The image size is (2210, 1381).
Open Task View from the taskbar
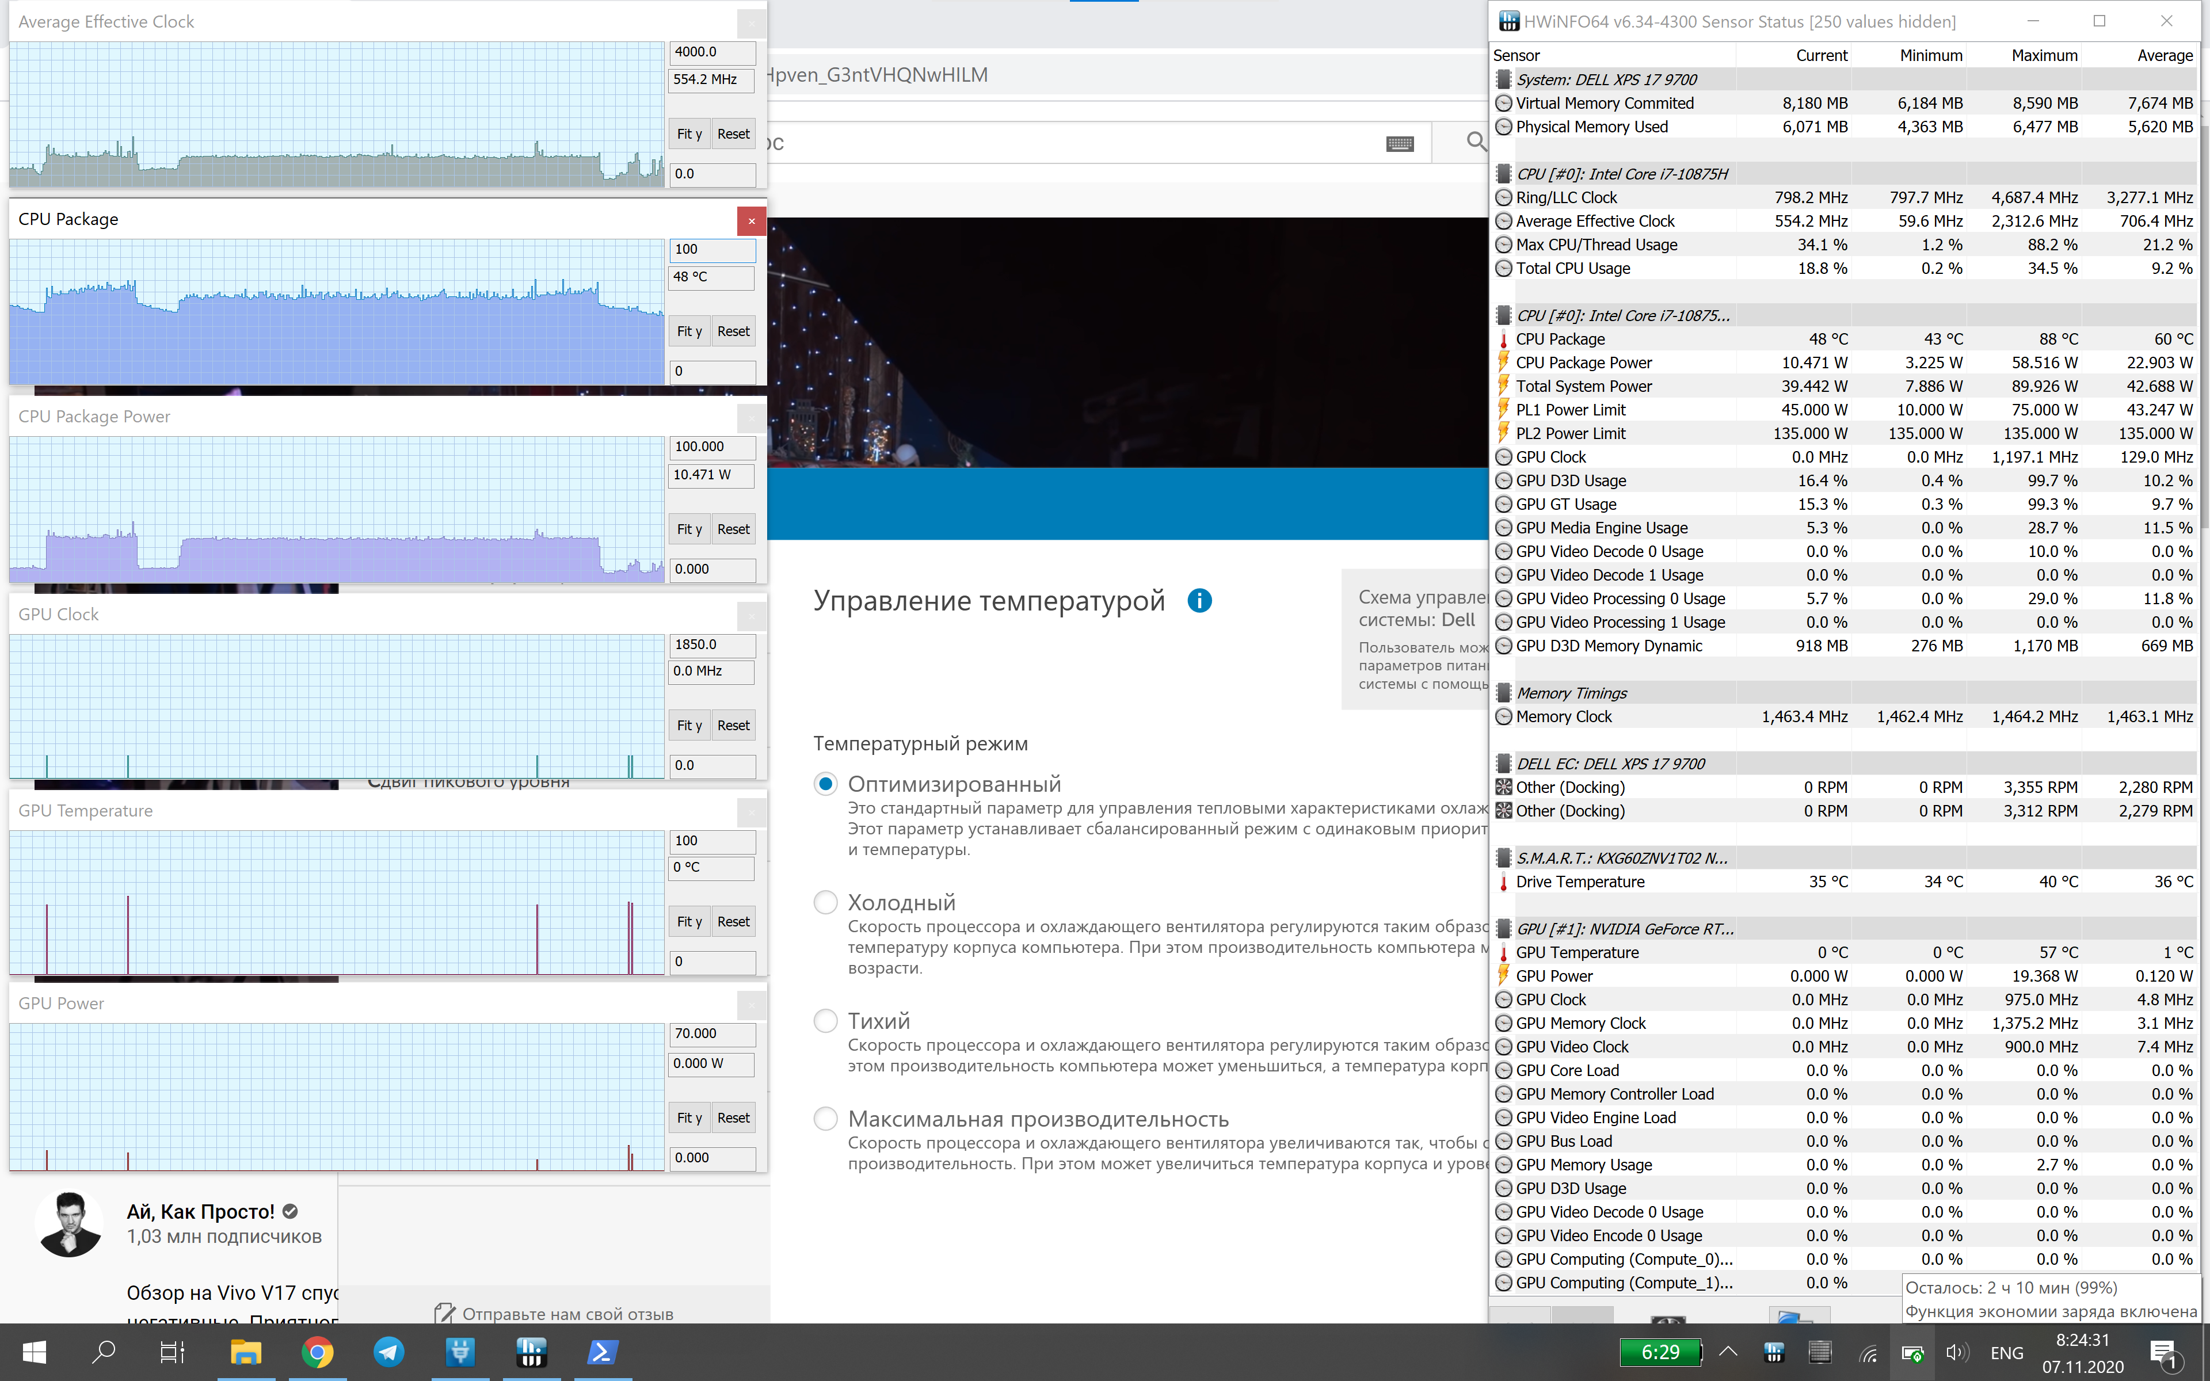click(173, 1353)
